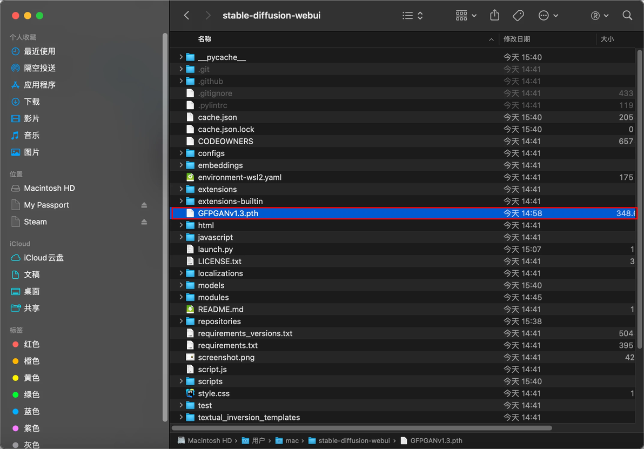This screenshot has width=644, height=449.
Task: Click the Search magnifier icon
Action: click(627, 16)
